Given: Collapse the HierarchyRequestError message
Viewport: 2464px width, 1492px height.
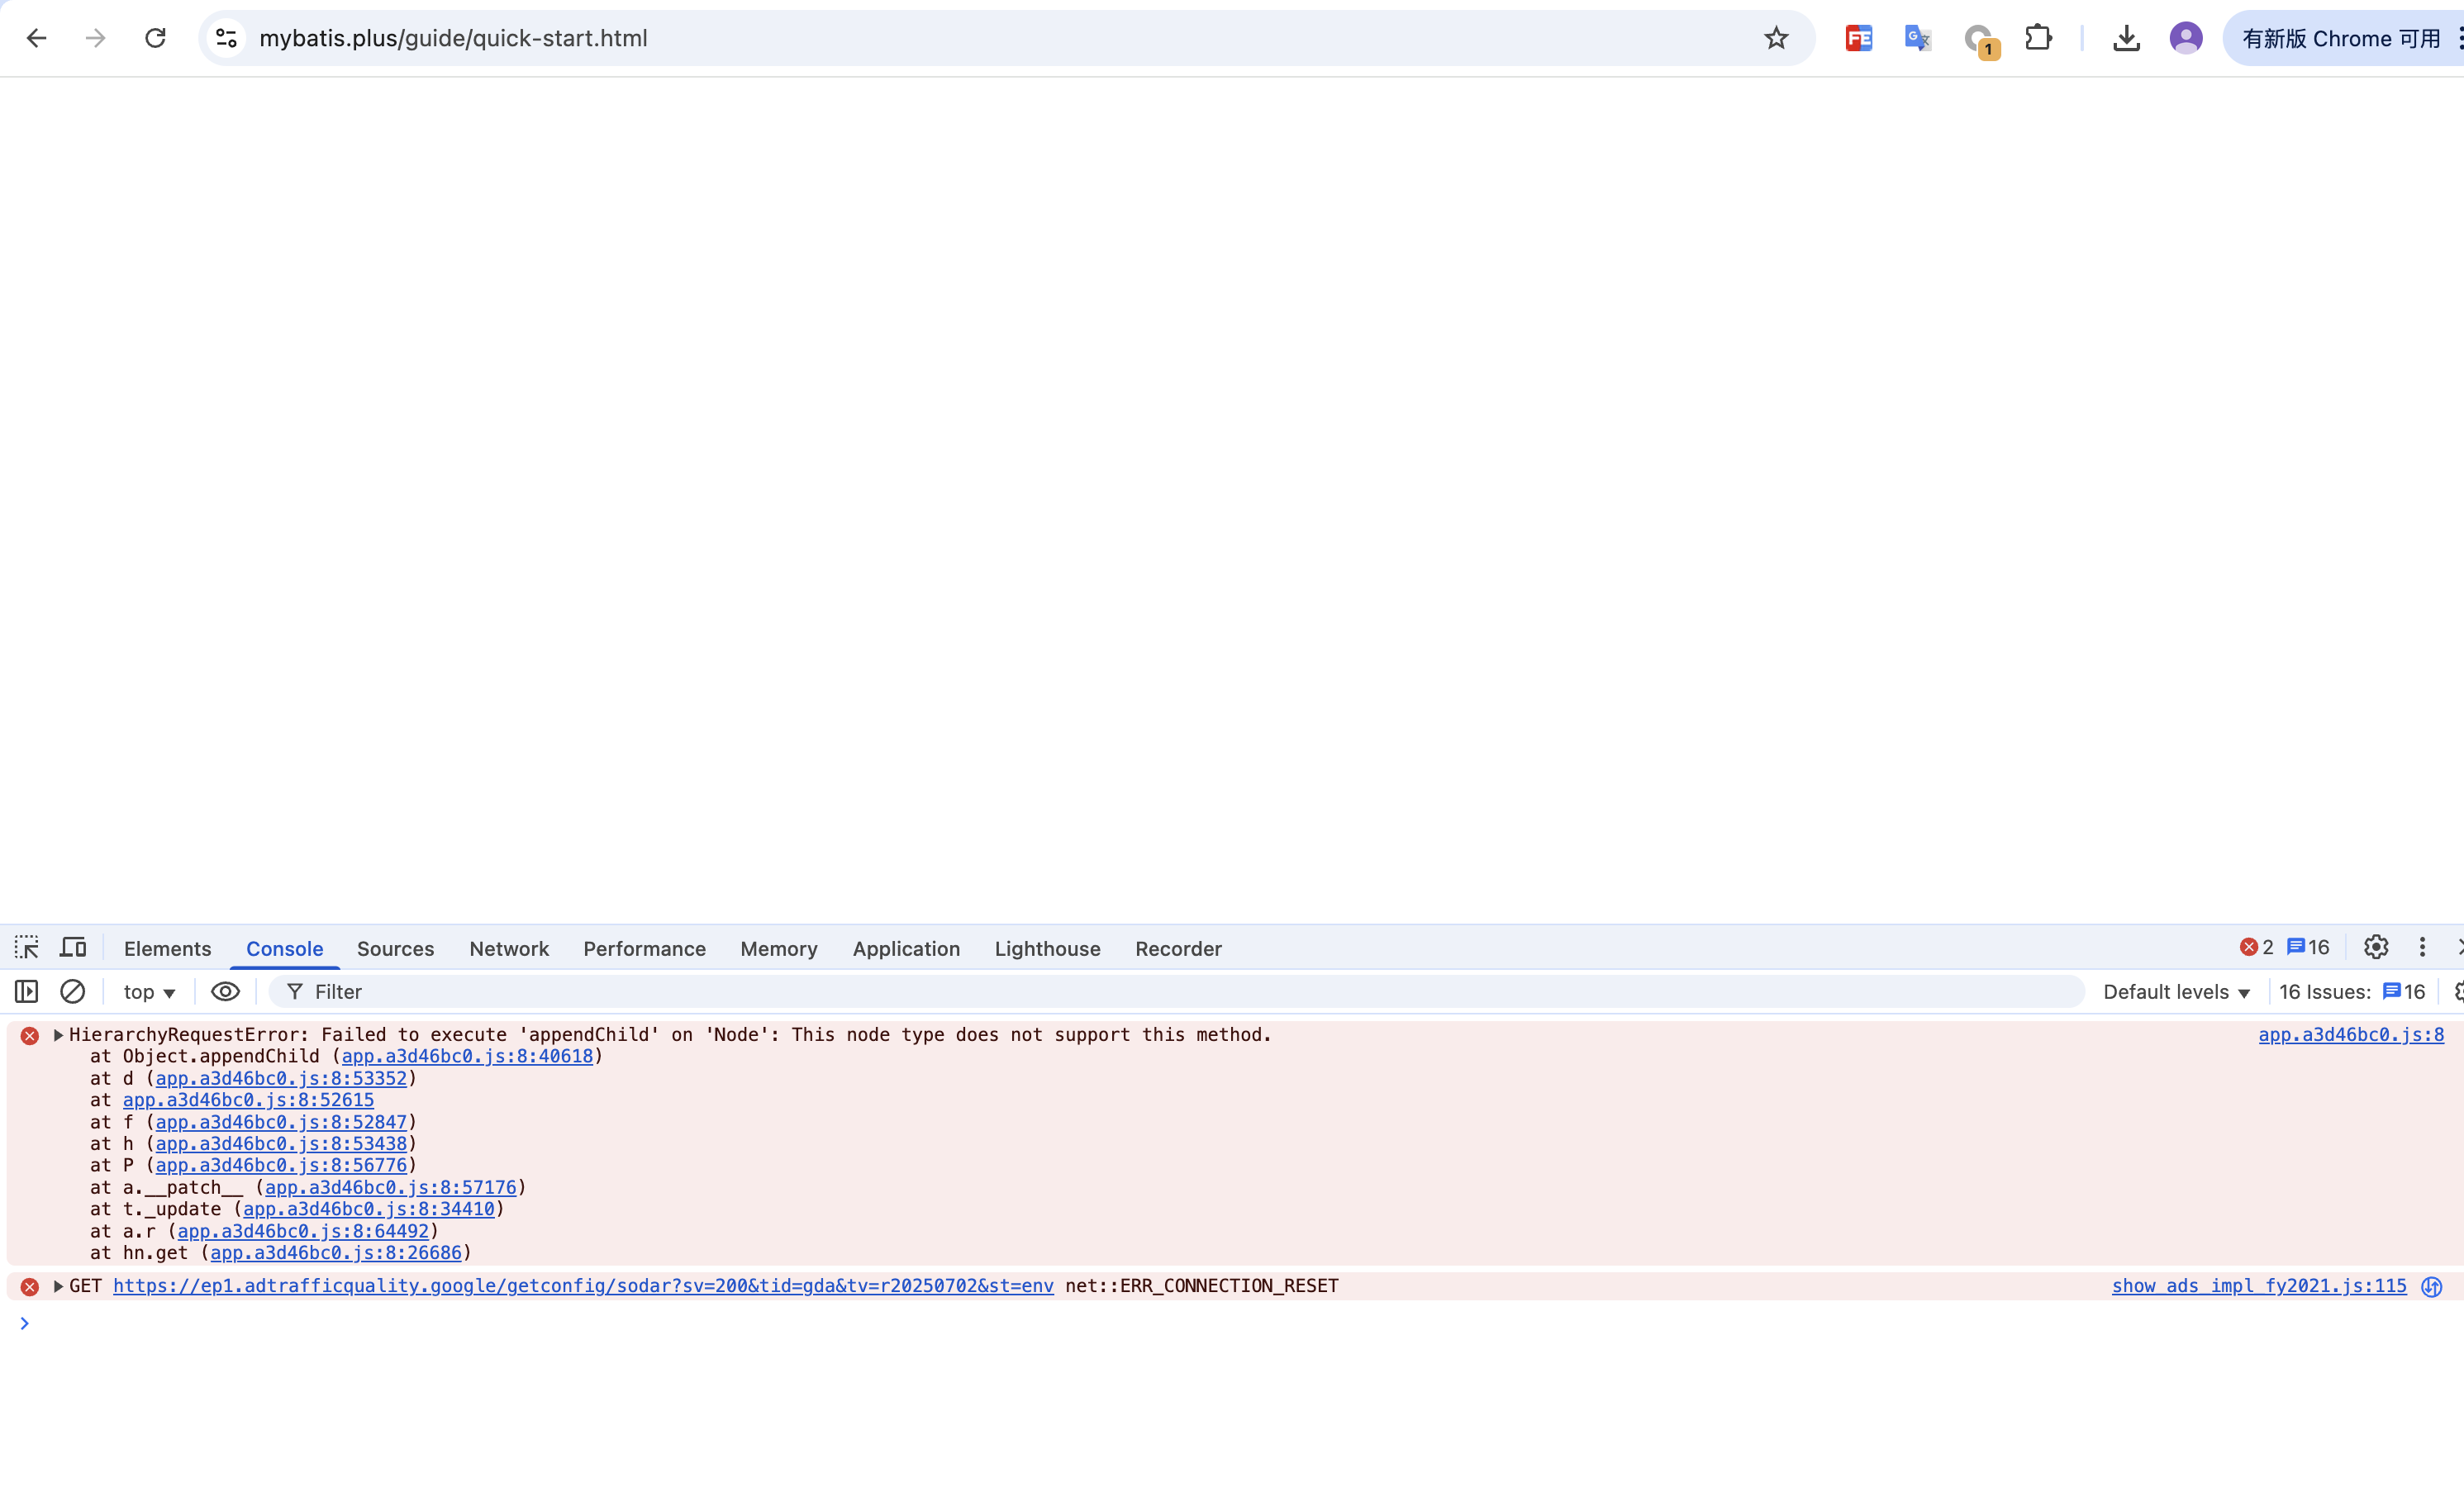Looking at the screenshot, I should 58,1035.
